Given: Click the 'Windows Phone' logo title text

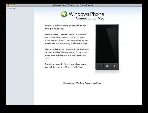Looking at the screenshot, I should (86, 14).
